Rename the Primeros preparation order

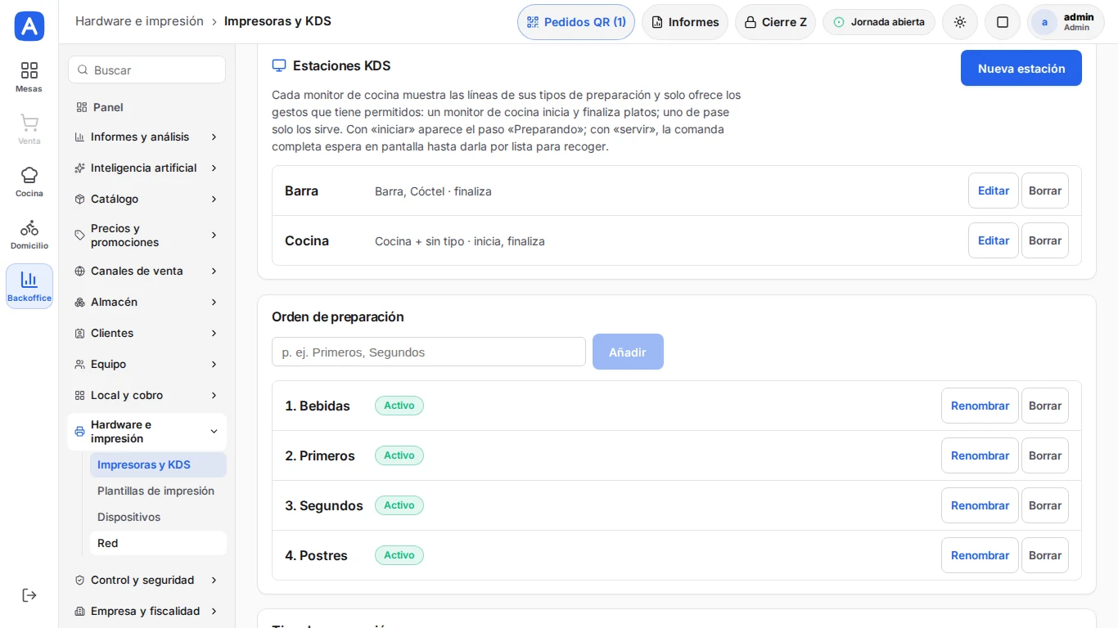pyautogui.click(x=980, y=455)
